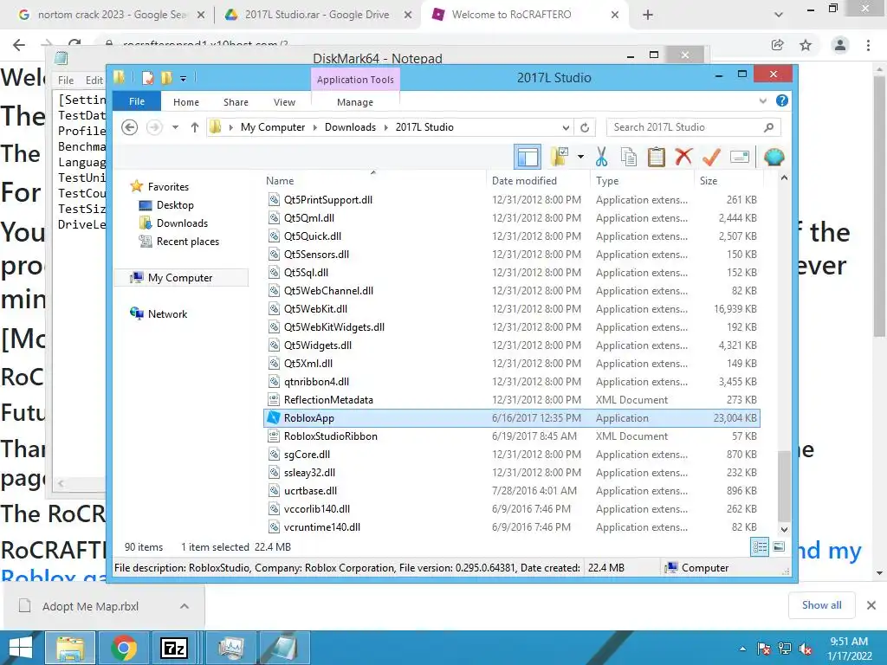Viewport: 887px width, 665px height.
Task: Click the Downloads breadcrumb in address bar
Action: click(350, 127)
